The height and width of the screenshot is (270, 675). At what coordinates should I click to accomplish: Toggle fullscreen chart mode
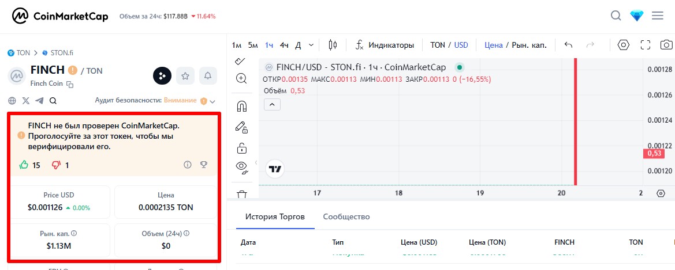[645, 45]
